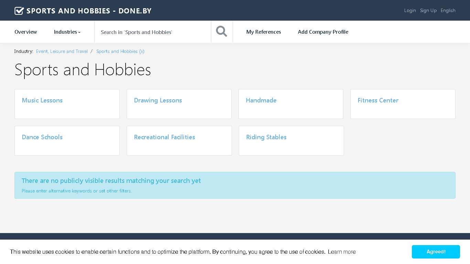Open the Industries dropdown menu

click(67, 32)
